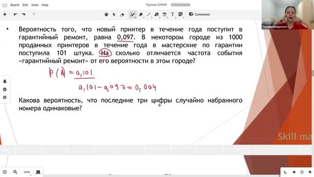Click the list icon in left sidebar
The image size is (314, 177).
[x=5, y=97]
